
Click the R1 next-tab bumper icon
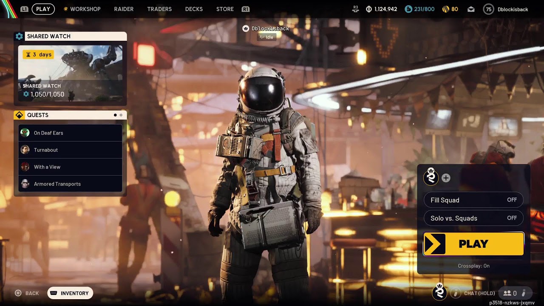245,9
